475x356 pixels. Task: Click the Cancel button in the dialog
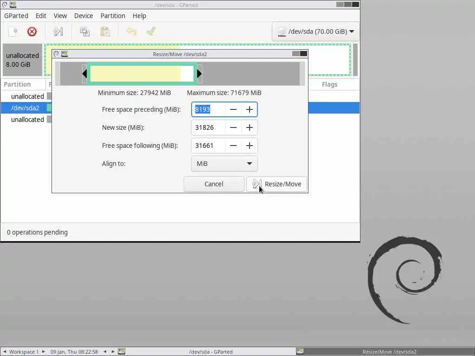[214, 184]
